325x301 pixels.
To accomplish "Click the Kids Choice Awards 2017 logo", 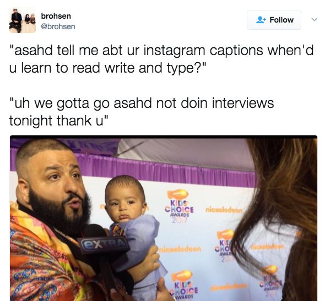I will tap(179, 206).
